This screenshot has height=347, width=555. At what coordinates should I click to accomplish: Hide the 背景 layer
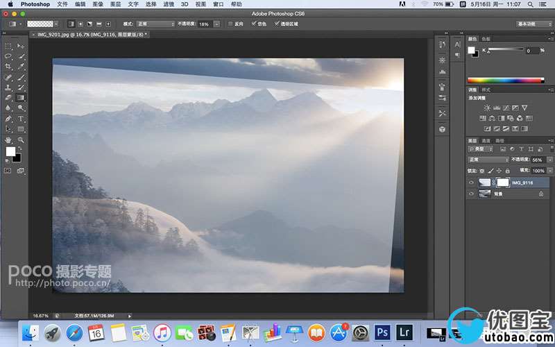[x=471, y=194]
